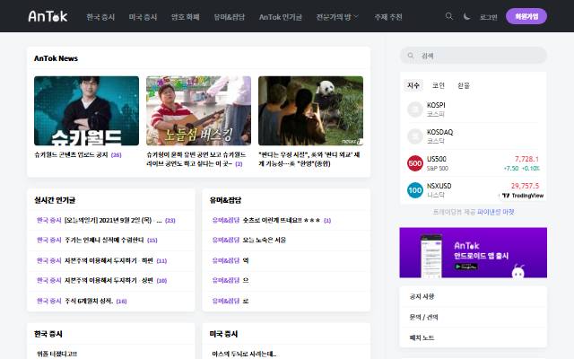Screen dimensions: 574x359
Task: Open the first post under the 미국 증시 card
Action: point(245,354)
